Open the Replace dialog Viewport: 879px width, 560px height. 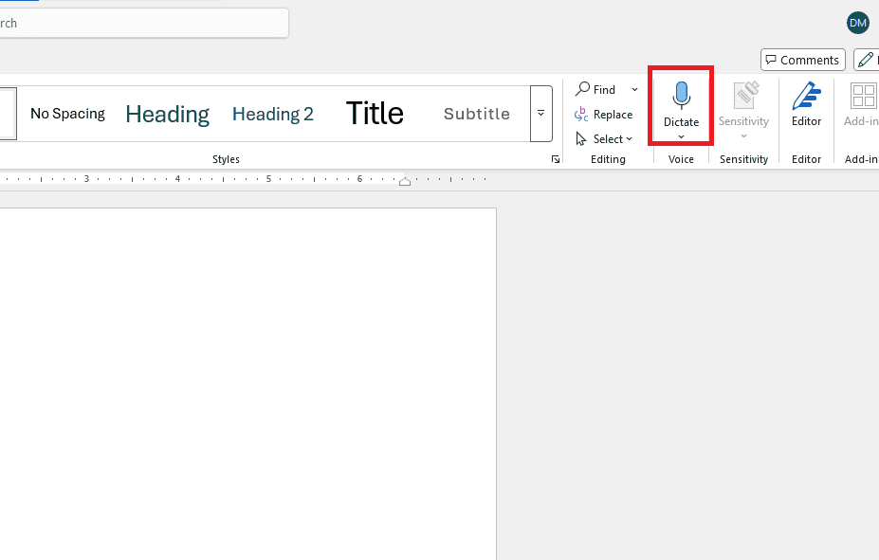click(604, 115)
